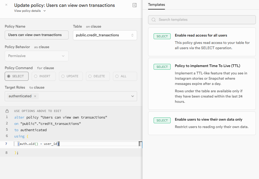This screenshot has height=179, width=259.
Task: Use the view their own data only template
Action: coord(202,123)
